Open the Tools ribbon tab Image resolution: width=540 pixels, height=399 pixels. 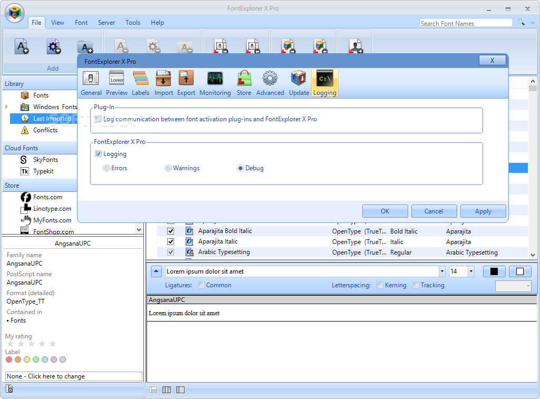tap(133, 22)
